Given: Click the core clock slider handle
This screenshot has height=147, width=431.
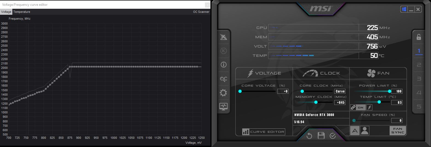Looking at the screenshot, I should click(302, 91).
